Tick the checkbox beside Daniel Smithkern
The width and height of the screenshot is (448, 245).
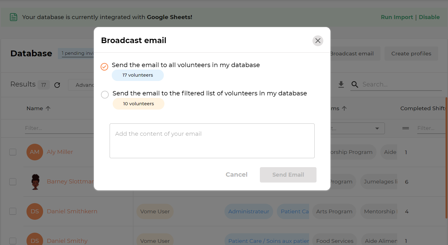pyautogui.click(x=13, y=211)
